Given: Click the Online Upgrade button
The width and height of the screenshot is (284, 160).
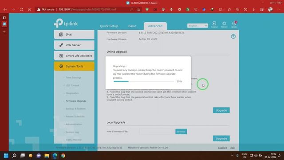Looking at the screenshot, I should (x=221, y=110).
